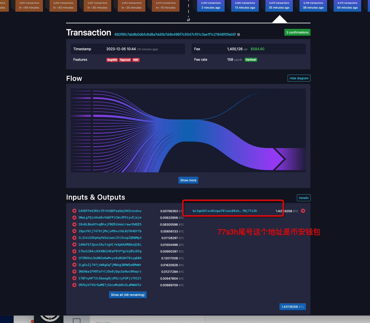Screen dimensions: 370x323
Task: Click the red spent-arrow icon beside the 1.43118258 BTC output
Action: 303,211
